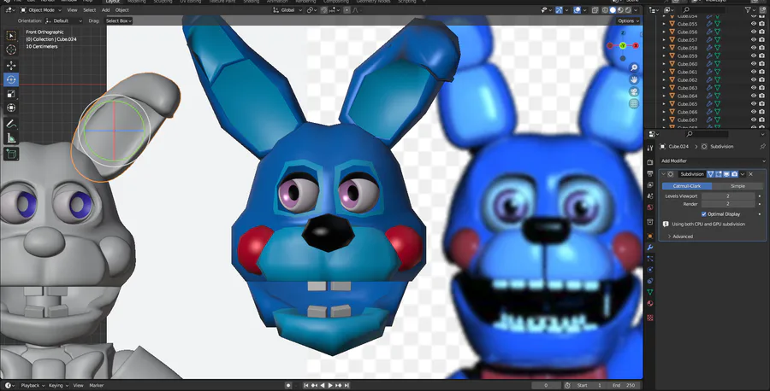This screenshot has height=391, width=770.
Task: Select the Select Box tool in toolbar
Action: point(11,36)
